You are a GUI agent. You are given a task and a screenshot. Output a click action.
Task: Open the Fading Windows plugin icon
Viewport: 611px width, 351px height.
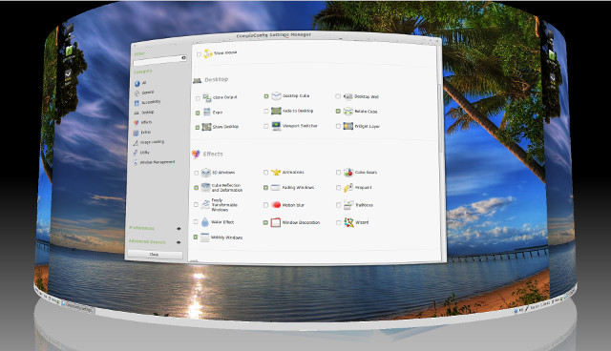click(x=276, y=188)
